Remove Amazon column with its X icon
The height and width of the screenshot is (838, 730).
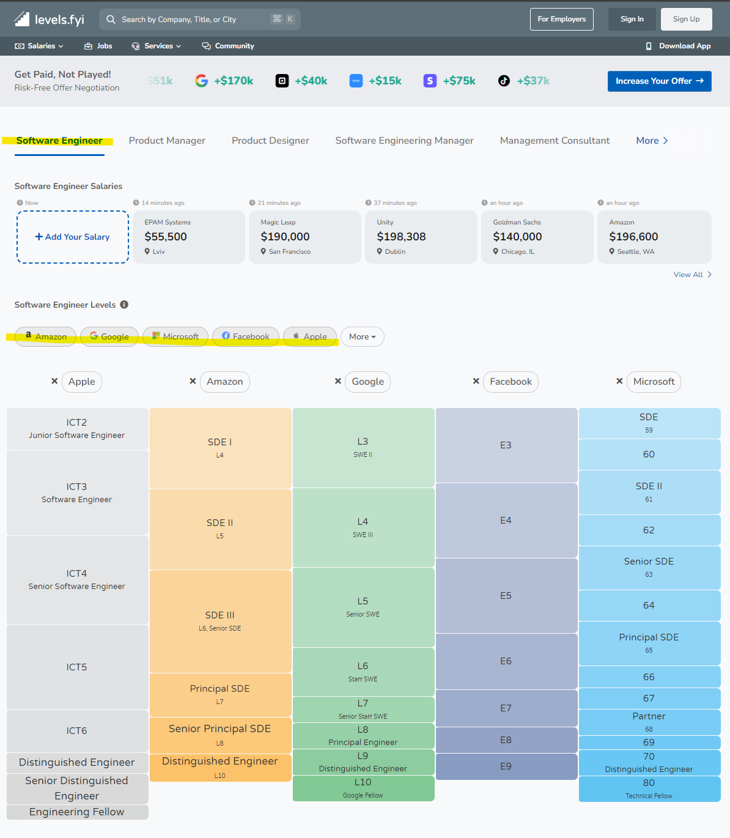(193, 381)
